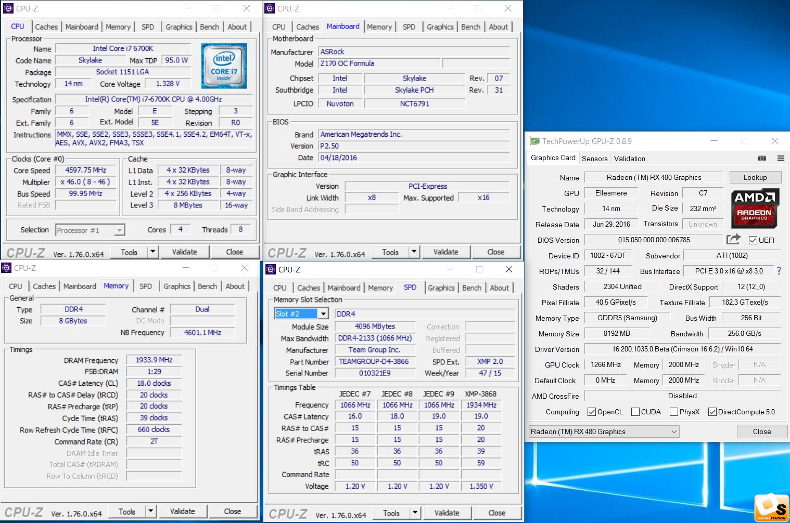Click Motherboard Model Z170 OC Formula field
This screenshot has height=523, width=790.
(x=378, y=63)
